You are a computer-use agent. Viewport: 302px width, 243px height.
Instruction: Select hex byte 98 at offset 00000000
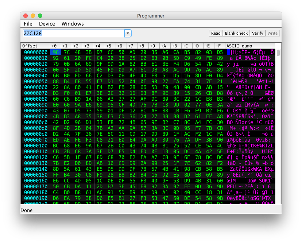pyautogui.click(x=55, y=52)
